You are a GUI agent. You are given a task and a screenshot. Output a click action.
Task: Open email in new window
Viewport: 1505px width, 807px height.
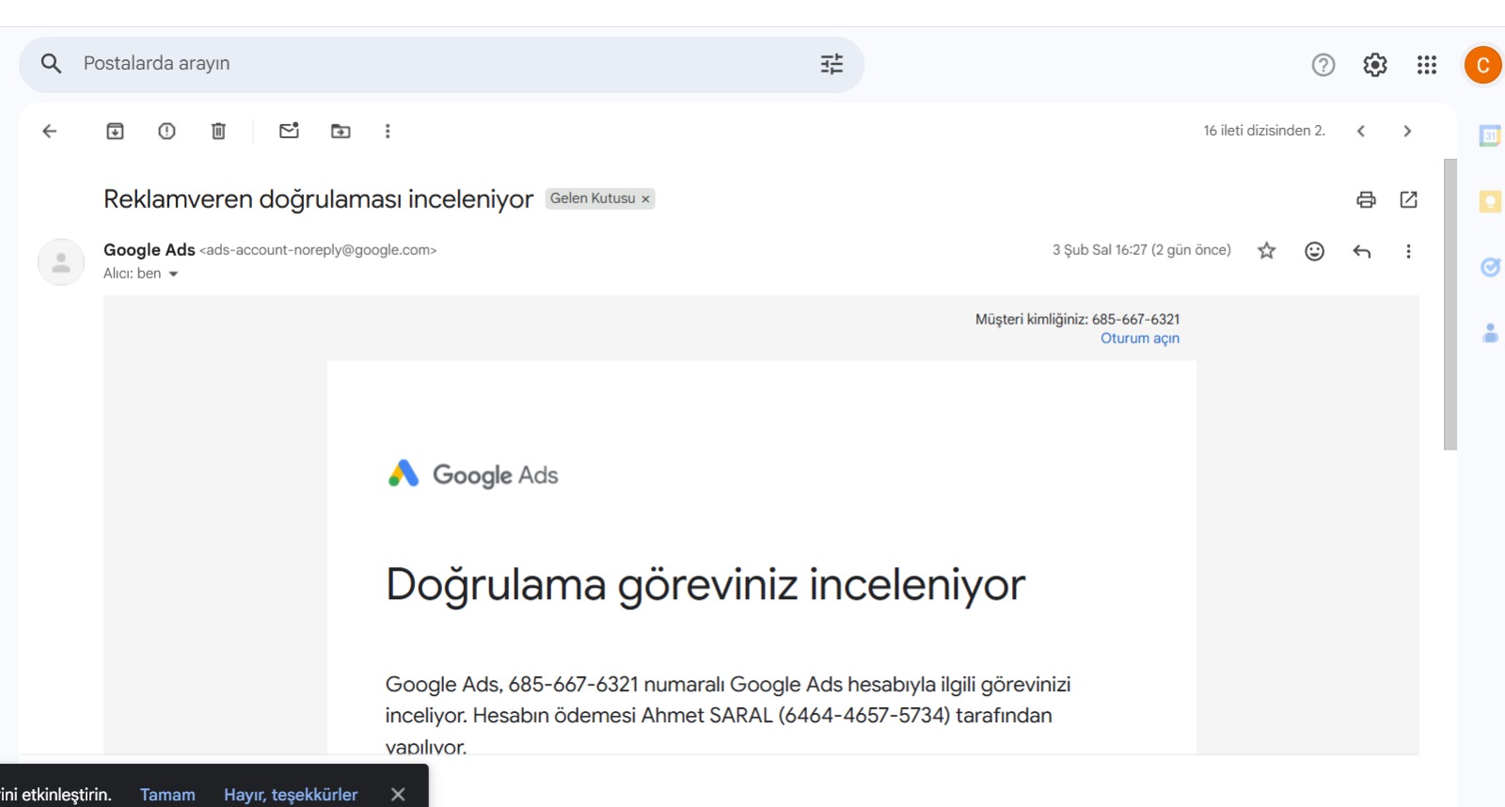coord(1408,199)
